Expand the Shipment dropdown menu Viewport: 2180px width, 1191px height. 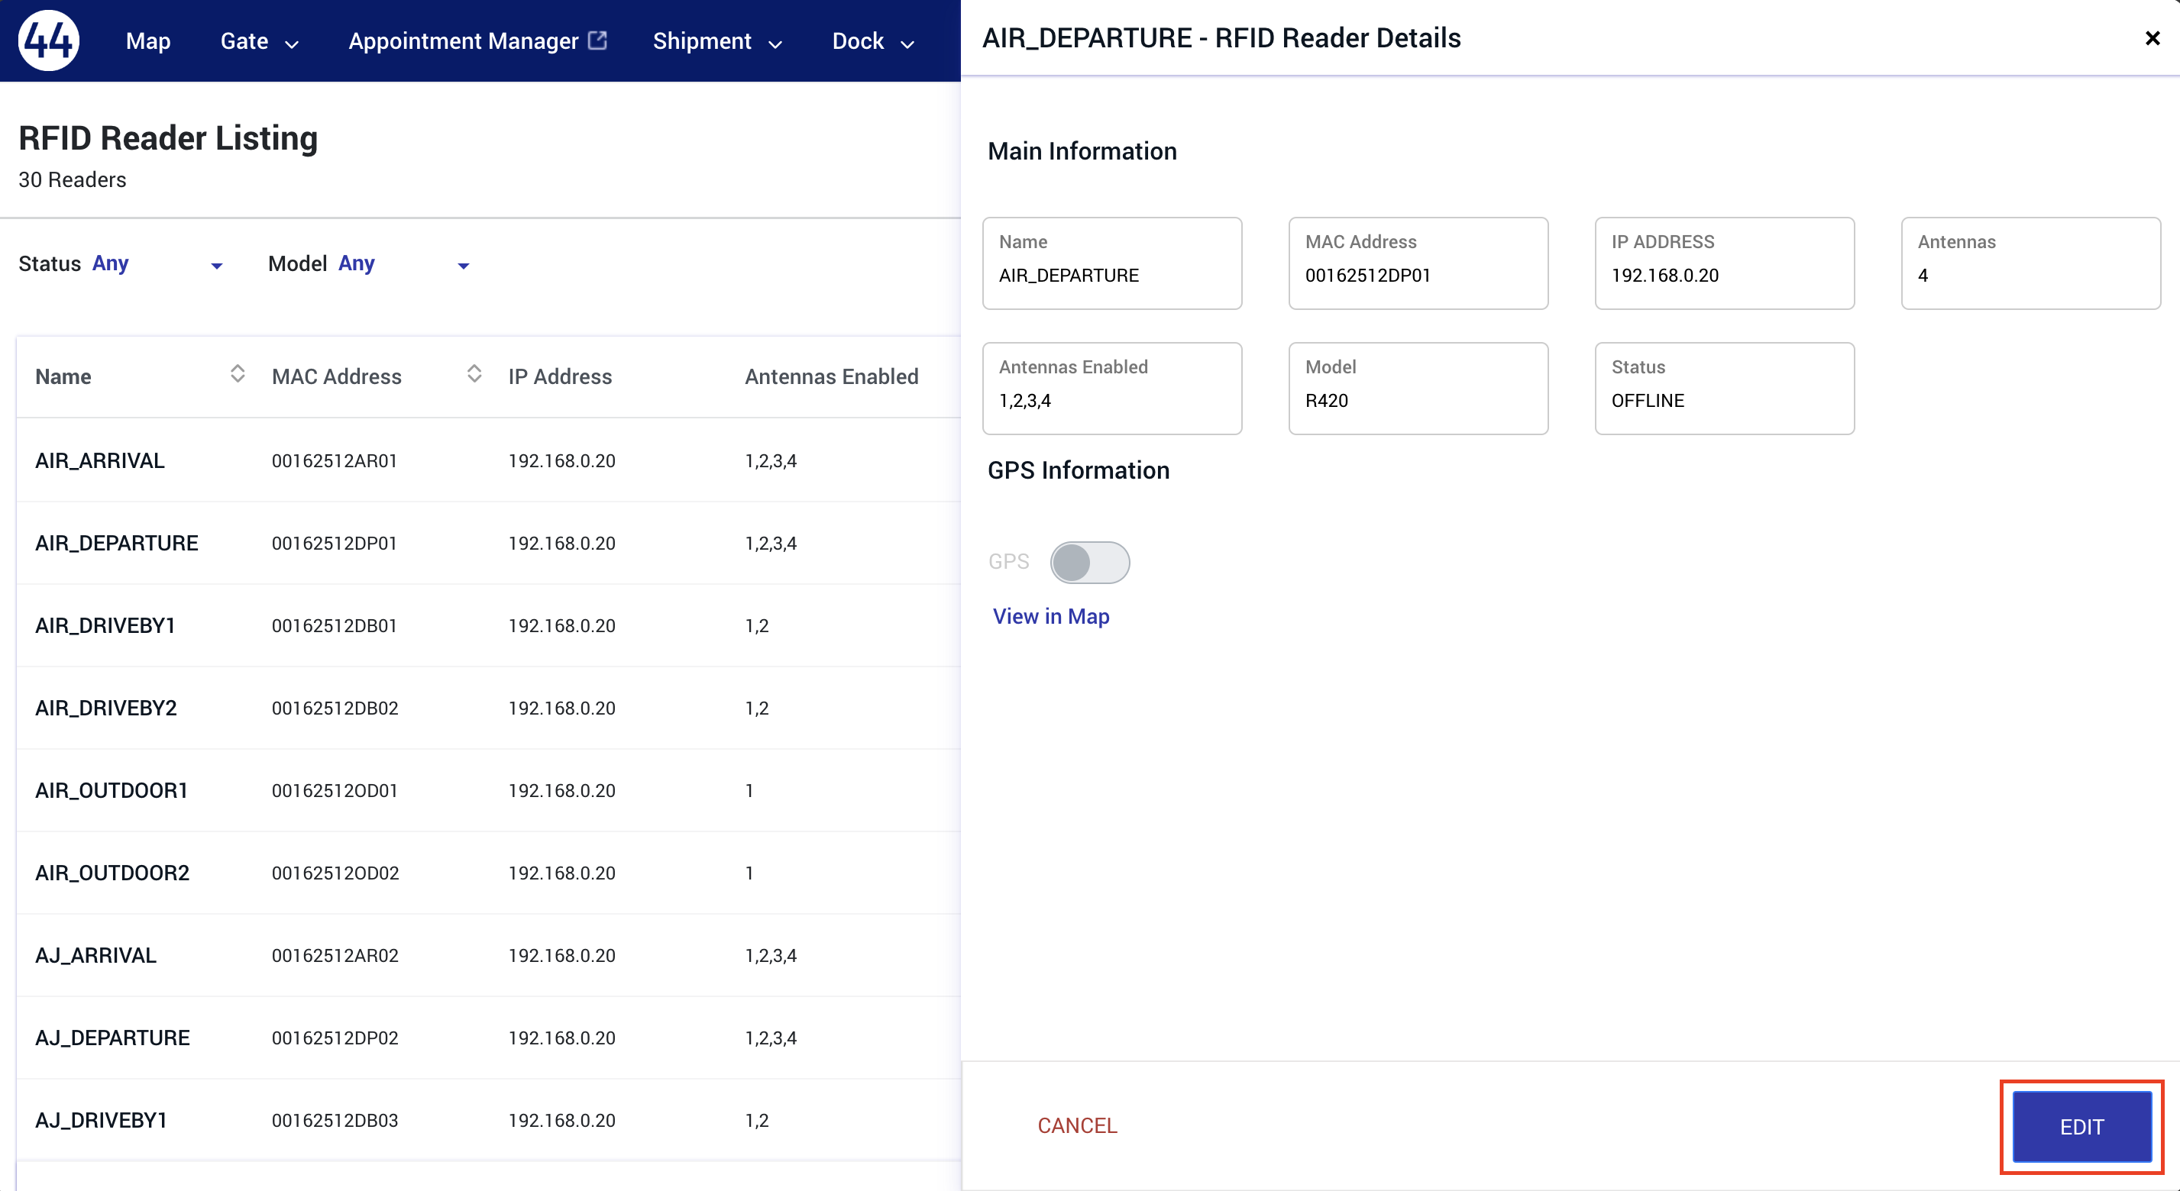click(x=716, y=40)
